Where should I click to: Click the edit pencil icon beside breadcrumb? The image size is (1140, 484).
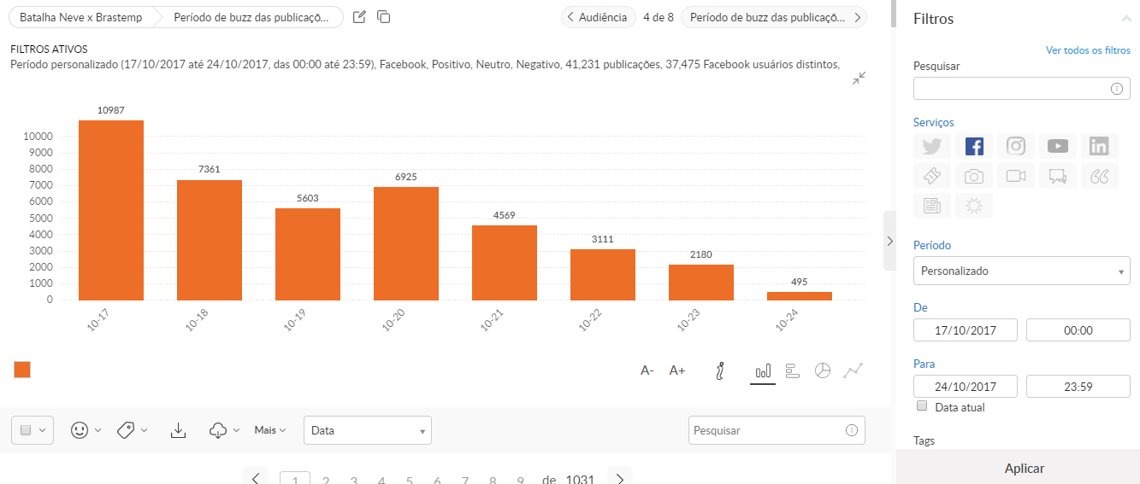(x=359, y=17)
